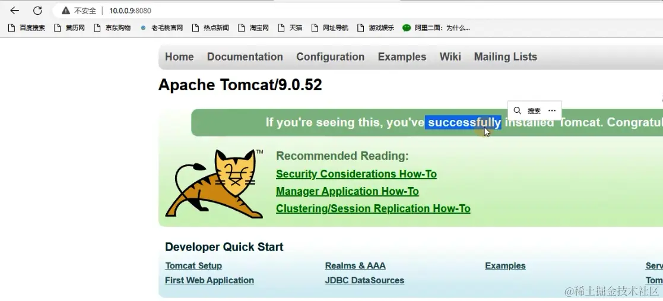This screenshot has height=301, width=663.
Task: Open the Wiki nav item
Action: tap(451, 56)
